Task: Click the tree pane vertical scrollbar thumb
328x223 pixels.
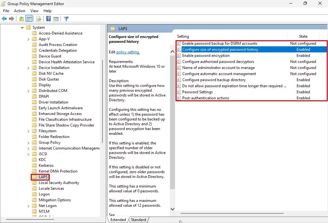Action: click(x=102, y=102)
